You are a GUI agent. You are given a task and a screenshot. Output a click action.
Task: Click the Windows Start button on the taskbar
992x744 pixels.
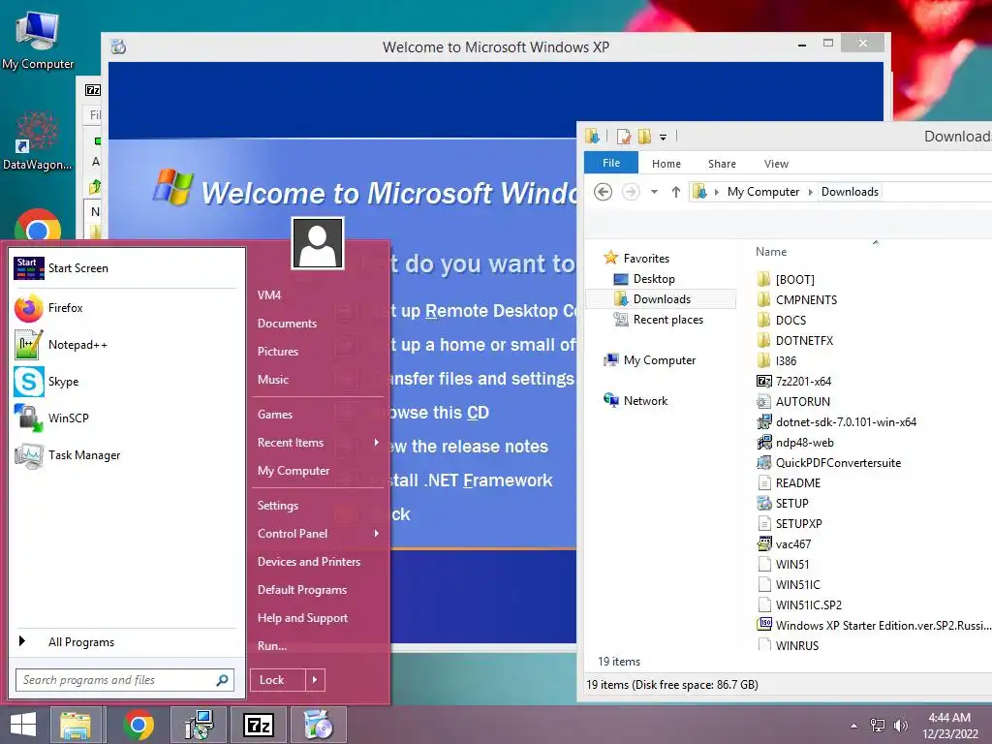23,725
